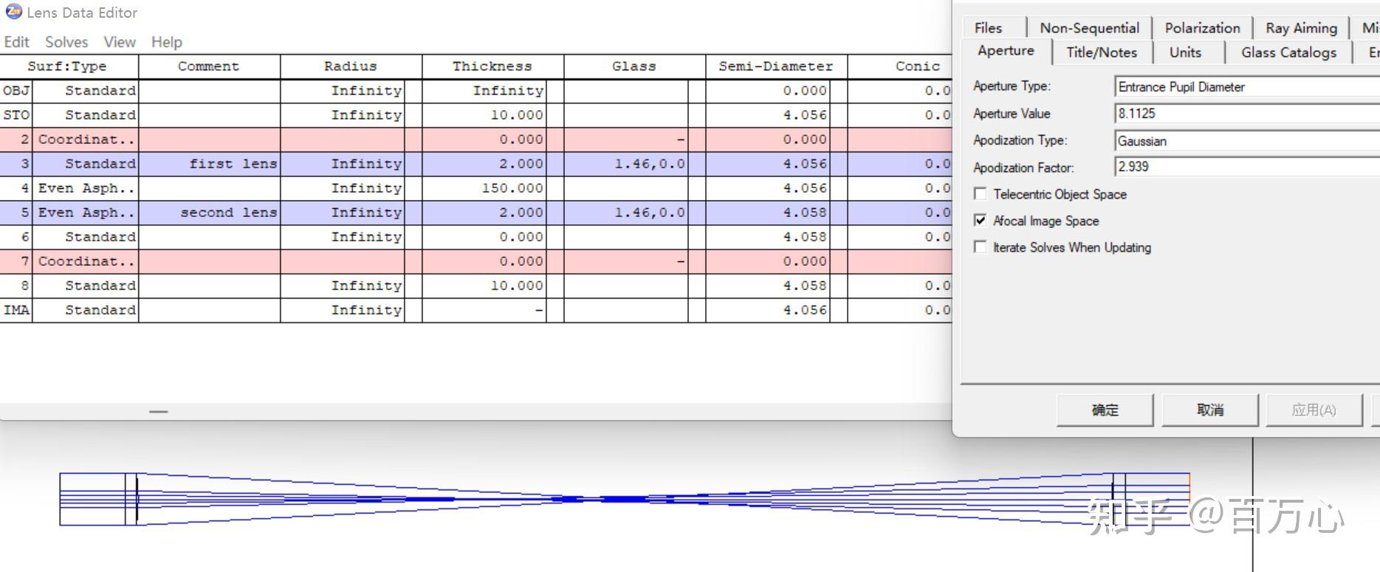Select the Polarization tab
This screenshot has width=1380, height=572.
(1202, 28)
